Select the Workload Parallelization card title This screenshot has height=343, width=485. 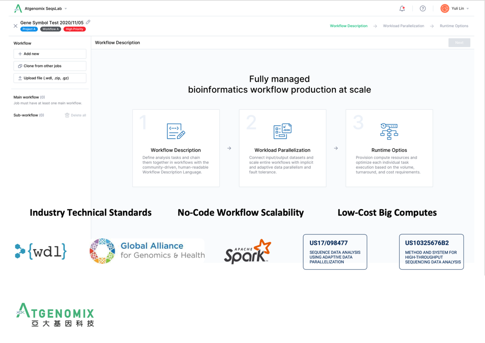point(282,150)
